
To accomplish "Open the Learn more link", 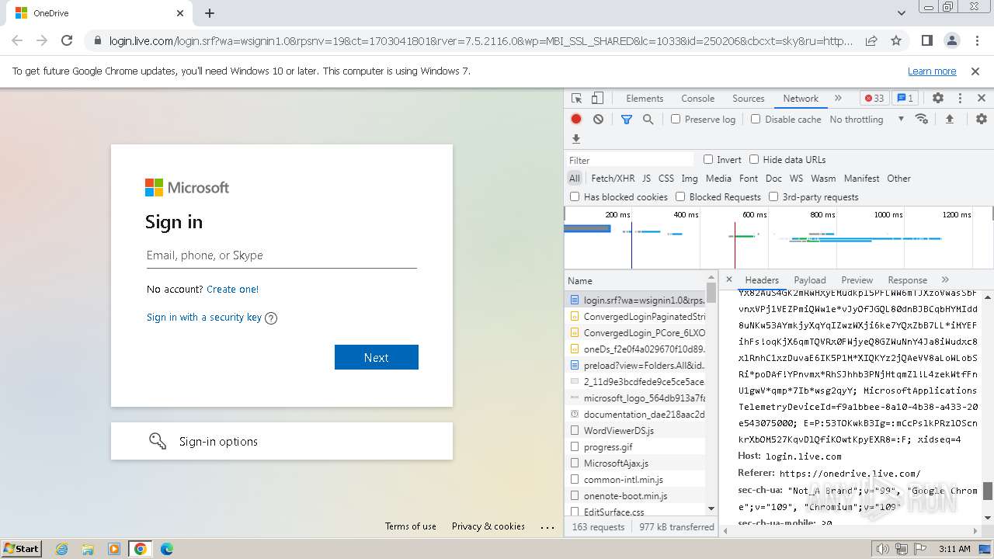I will click(x=932, y=71).
